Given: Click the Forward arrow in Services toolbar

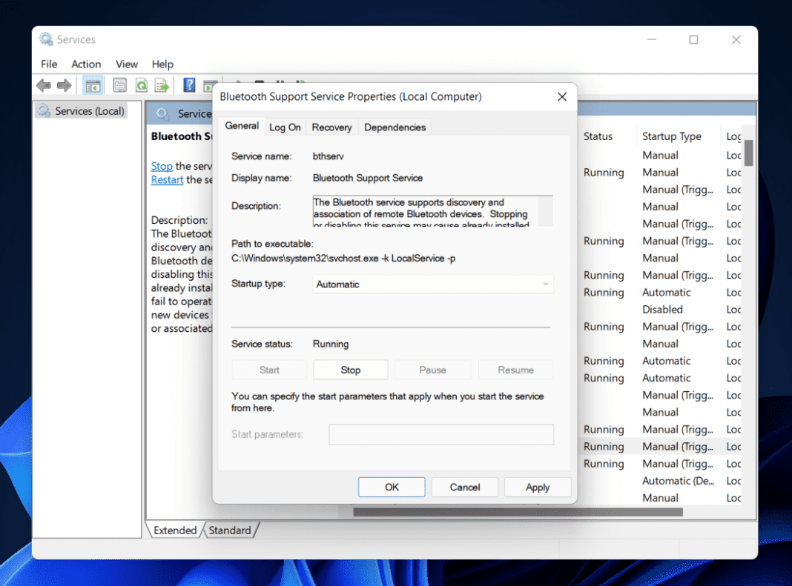Looking at the screenshot, I should coord(65,85).
